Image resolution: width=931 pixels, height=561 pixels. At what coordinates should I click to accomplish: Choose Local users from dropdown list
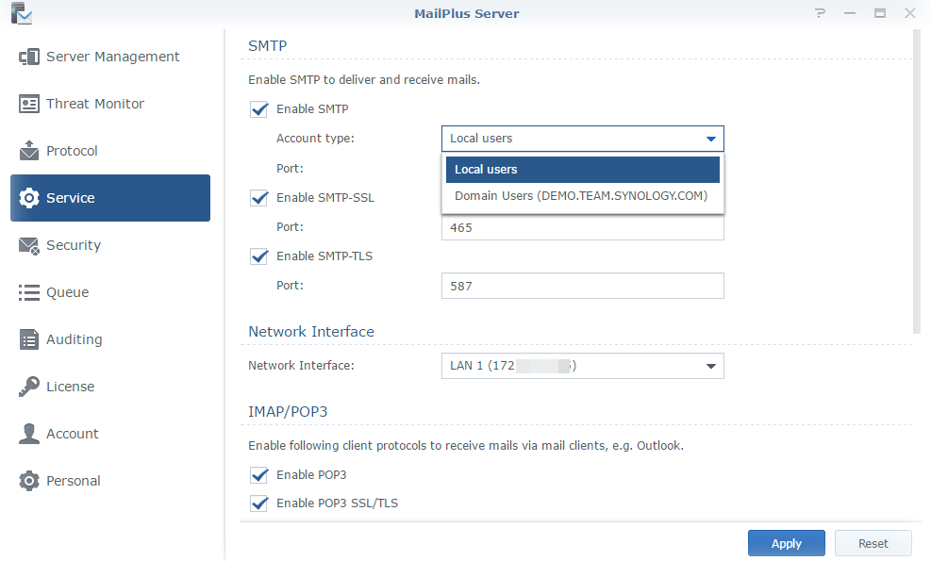[x=583, y=170]
